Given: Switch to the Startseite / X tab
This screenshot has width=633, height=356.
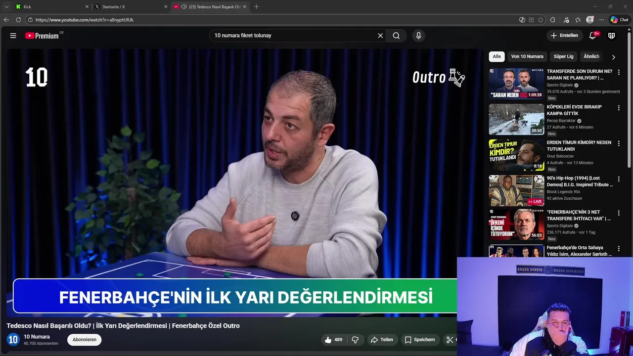Looking at the screenshot, I should (x=131, y=7).
